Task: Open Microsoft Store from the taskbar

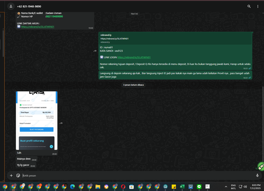Action: (x=131, y=187)
